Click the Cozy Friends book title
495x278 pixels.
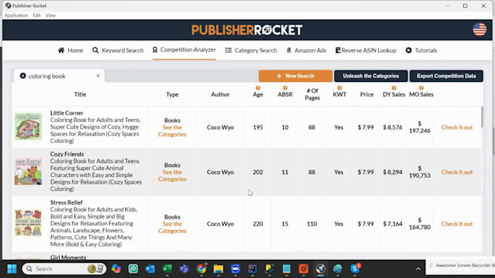(67, 154)
